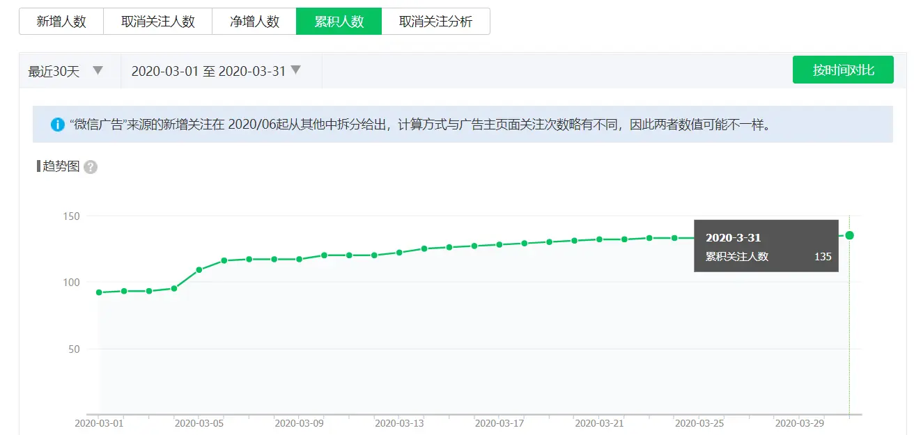Click the 2020-3-31 data point on chart
914x435 pixels.
click(x=849, y=235)
